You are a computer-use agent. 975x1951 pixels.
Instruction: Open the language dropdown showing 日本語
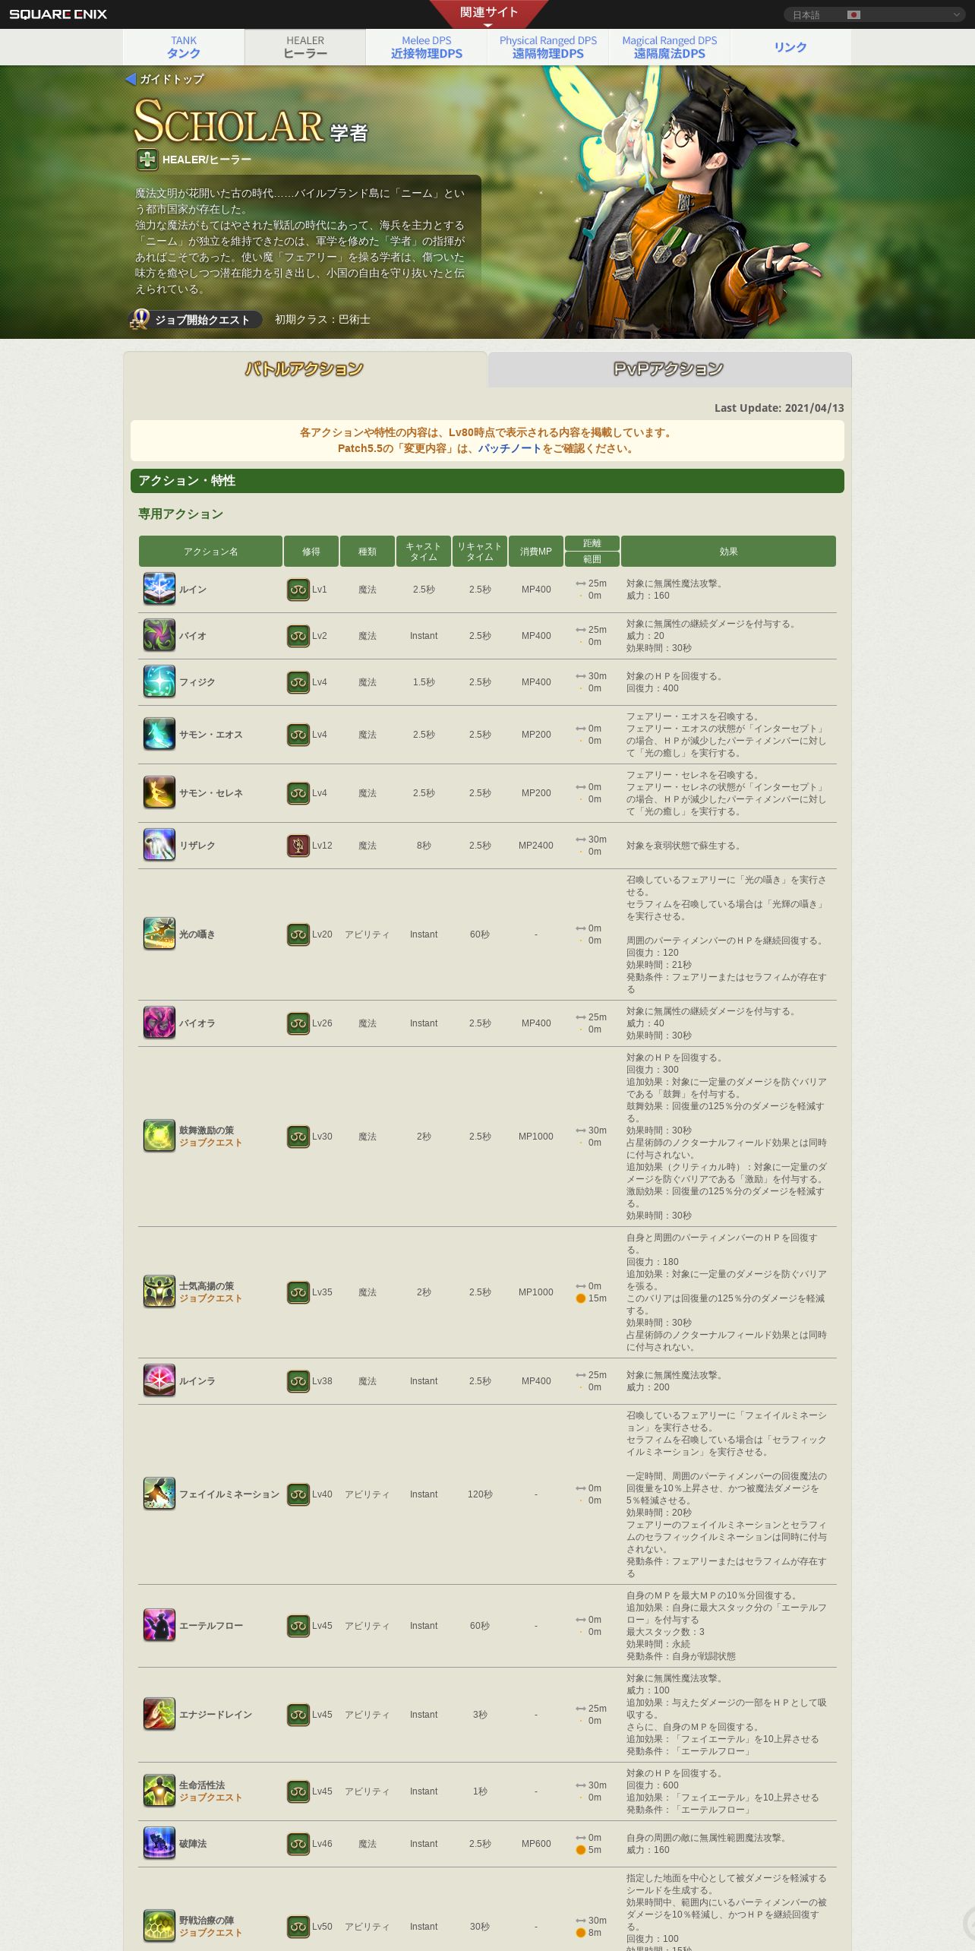[x=874, y=14]
